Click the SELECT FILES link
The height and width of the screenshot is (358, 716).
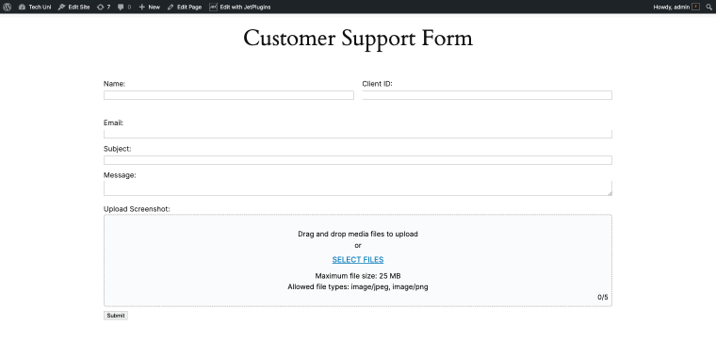(x=358, y=260)
